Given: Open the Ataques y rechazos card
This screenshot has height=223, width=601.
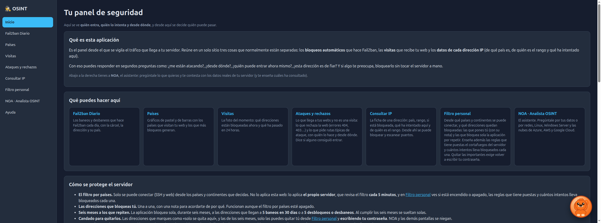Looking at the screenshot, I should click(x=327, y=137).
